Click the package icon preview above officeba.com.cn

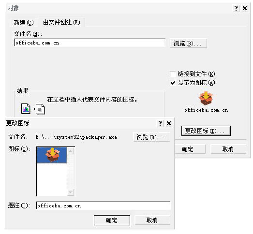(x=206, y=98)
